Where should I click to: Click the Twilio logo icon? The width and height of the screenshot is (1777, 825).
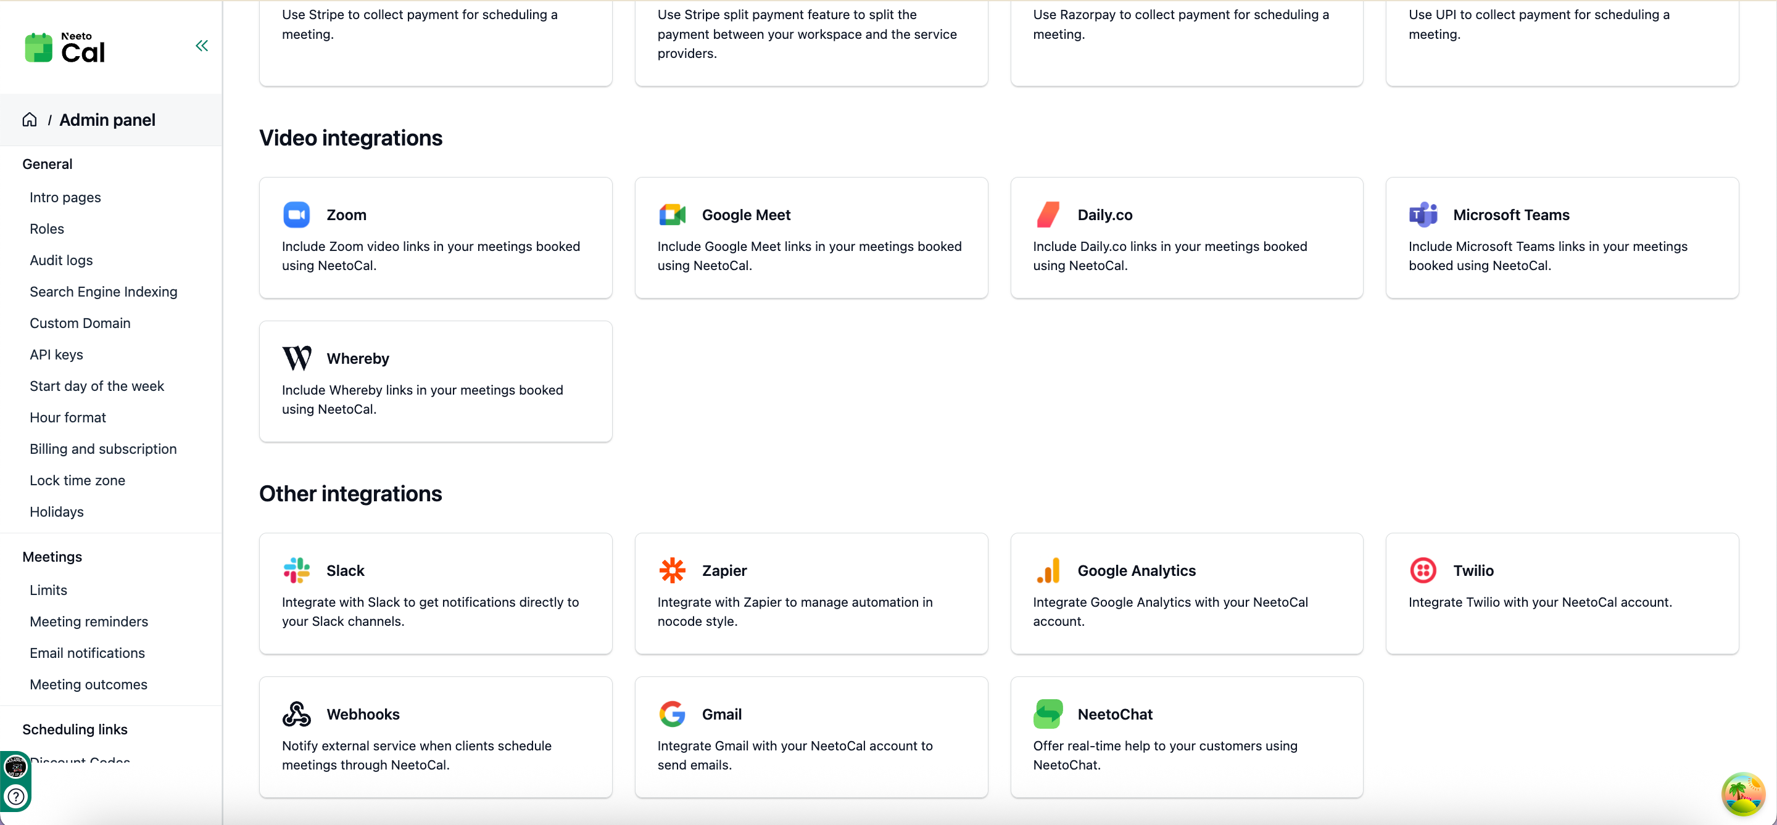[x=1423, y=571]
